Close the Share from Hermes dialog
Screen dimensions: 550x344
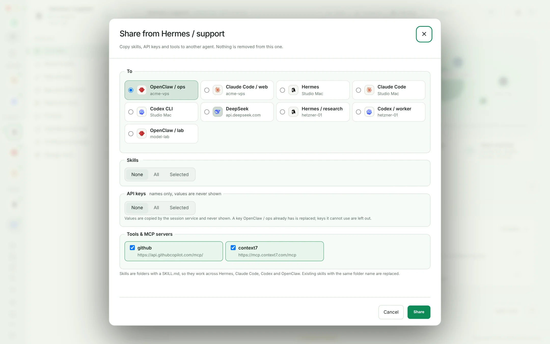click(424, 34)
